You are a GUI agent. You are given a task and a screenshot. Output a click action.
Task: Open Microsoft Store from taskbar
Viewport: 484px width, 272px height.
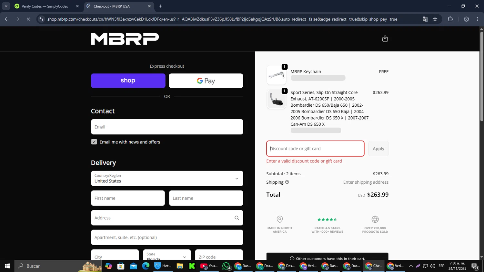pyautogui.click(x=121, y=266)
